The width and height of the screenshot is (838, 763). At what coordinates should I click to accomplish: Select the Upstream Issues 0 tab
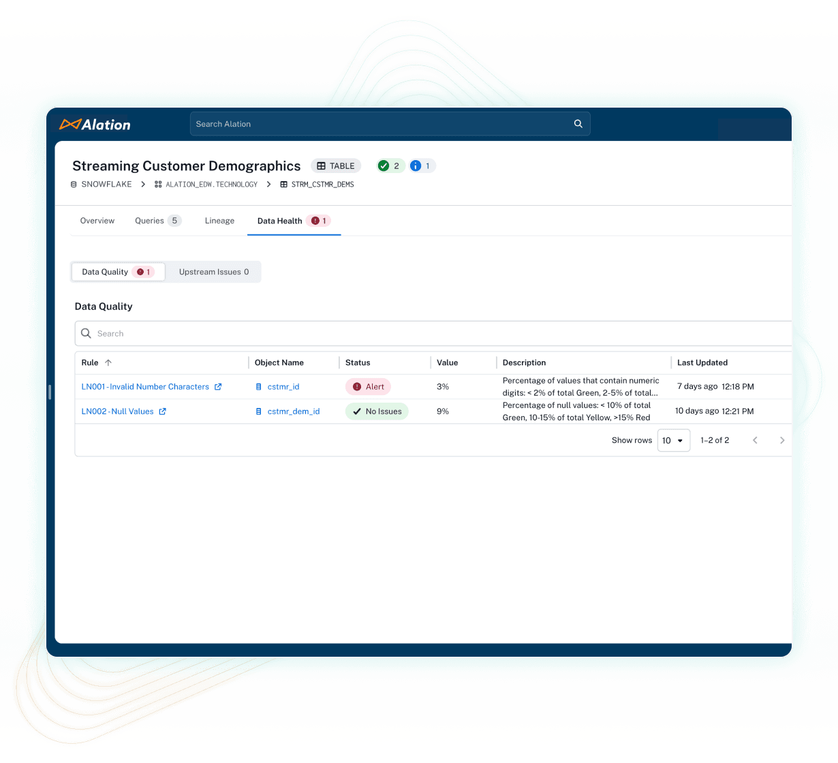(213, 271)
